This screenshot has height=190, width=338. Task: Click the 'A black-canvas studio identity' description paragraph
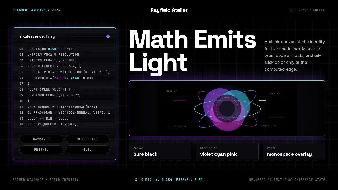(295, 55)
